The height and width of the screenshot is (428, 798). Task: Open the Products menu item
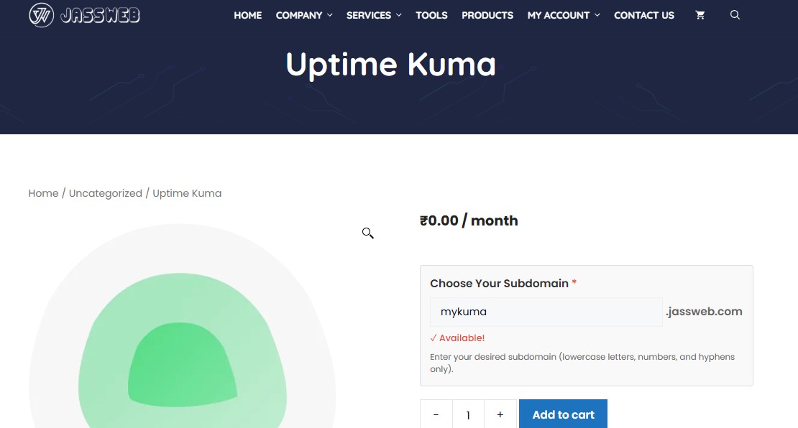pos(487,15)
